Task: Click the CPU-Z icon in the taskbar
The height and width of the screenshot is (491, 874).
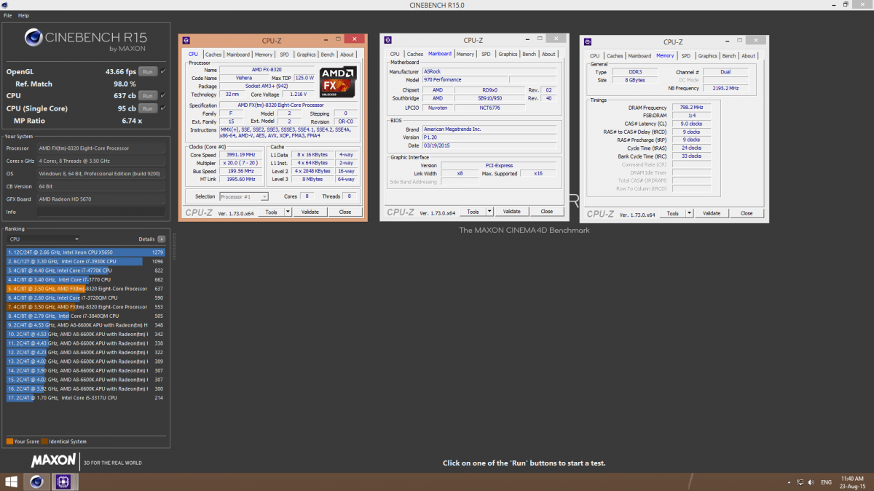Action: click(x=63, y=482)
